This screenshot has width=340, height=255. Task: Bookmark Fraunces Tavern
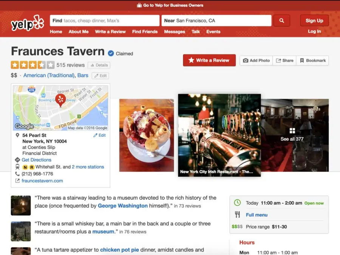coord(312,60)
